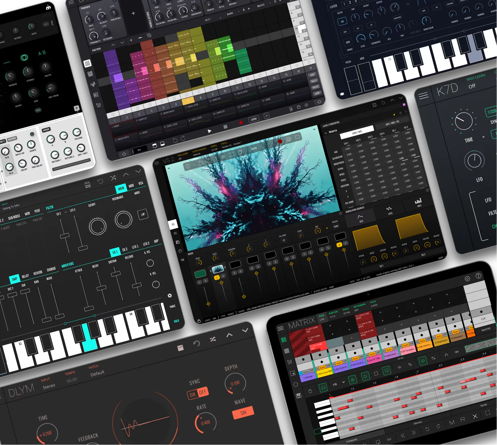Open the help question mark icon in MATRIX
The height and width of the screenshot is (445, 497).
tap(478, 276)
